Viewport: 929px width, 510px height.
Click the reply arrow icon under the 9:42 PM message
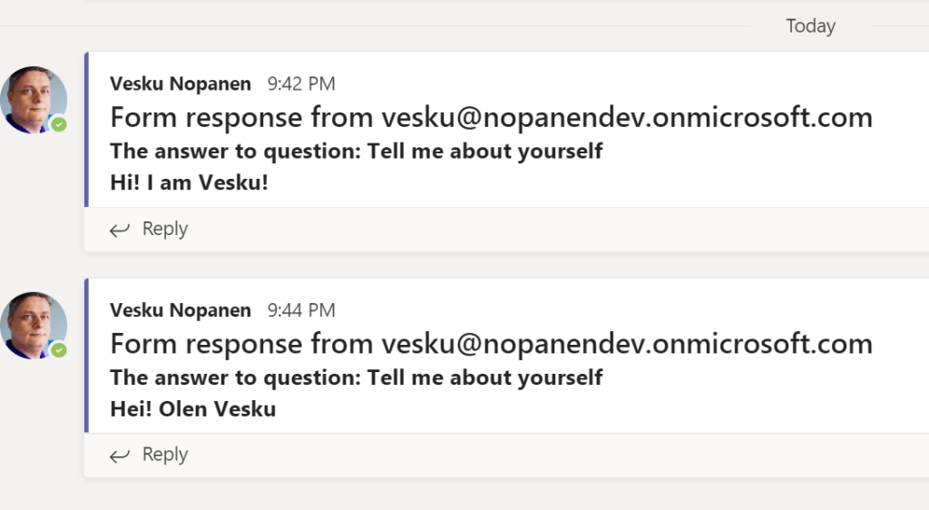click(119, 230)
